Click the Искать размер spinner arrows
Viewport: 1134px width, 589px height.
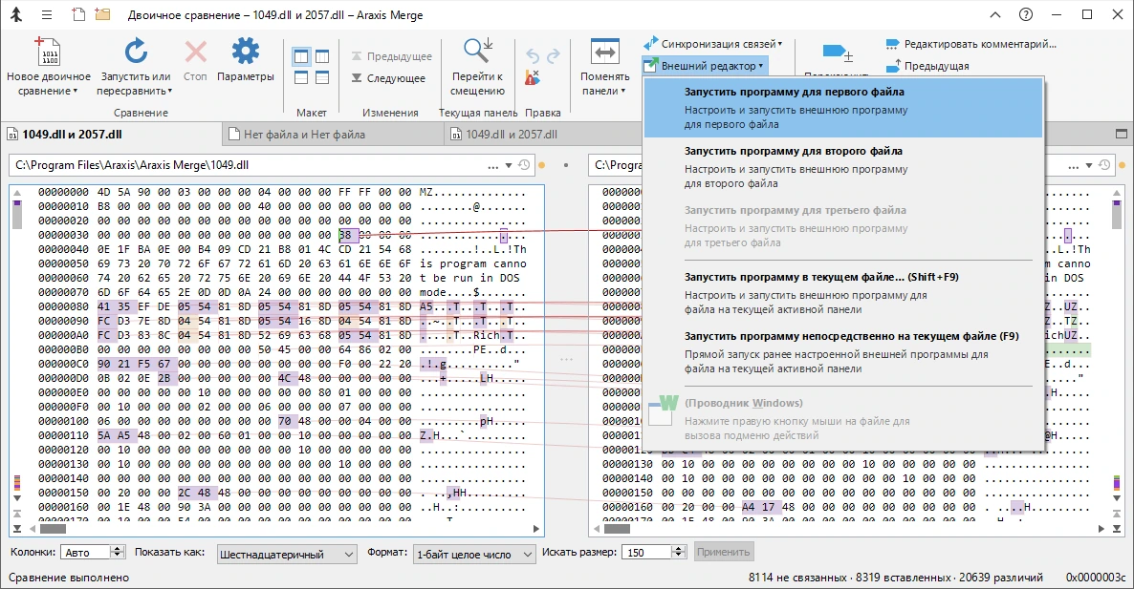[678, 552]
